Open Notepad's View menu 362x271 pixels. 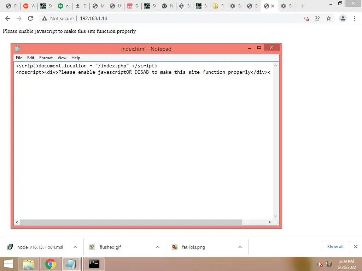click(x=62, y=58)
